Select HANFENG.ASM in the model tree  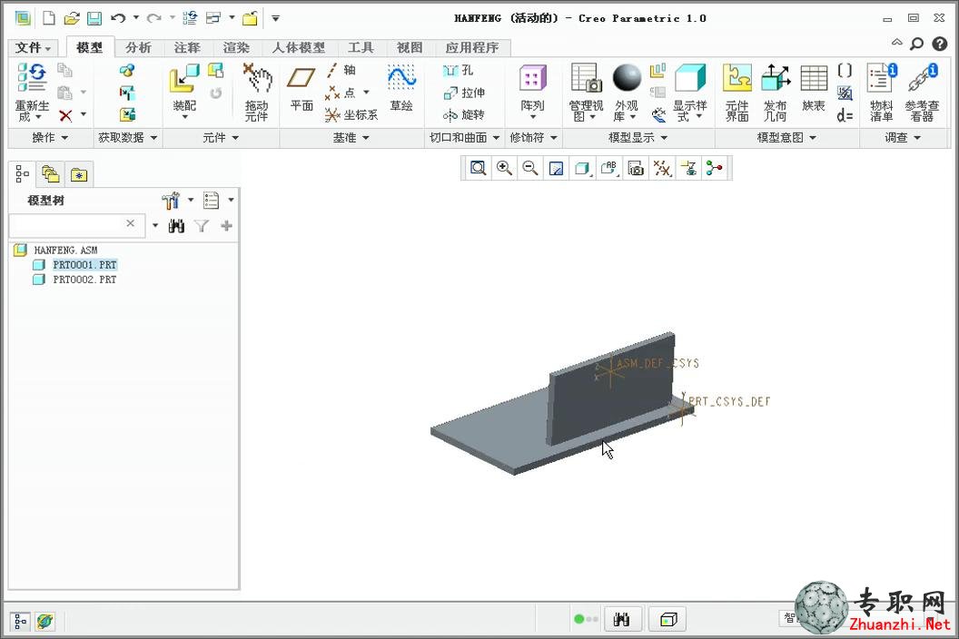(65, 251)
